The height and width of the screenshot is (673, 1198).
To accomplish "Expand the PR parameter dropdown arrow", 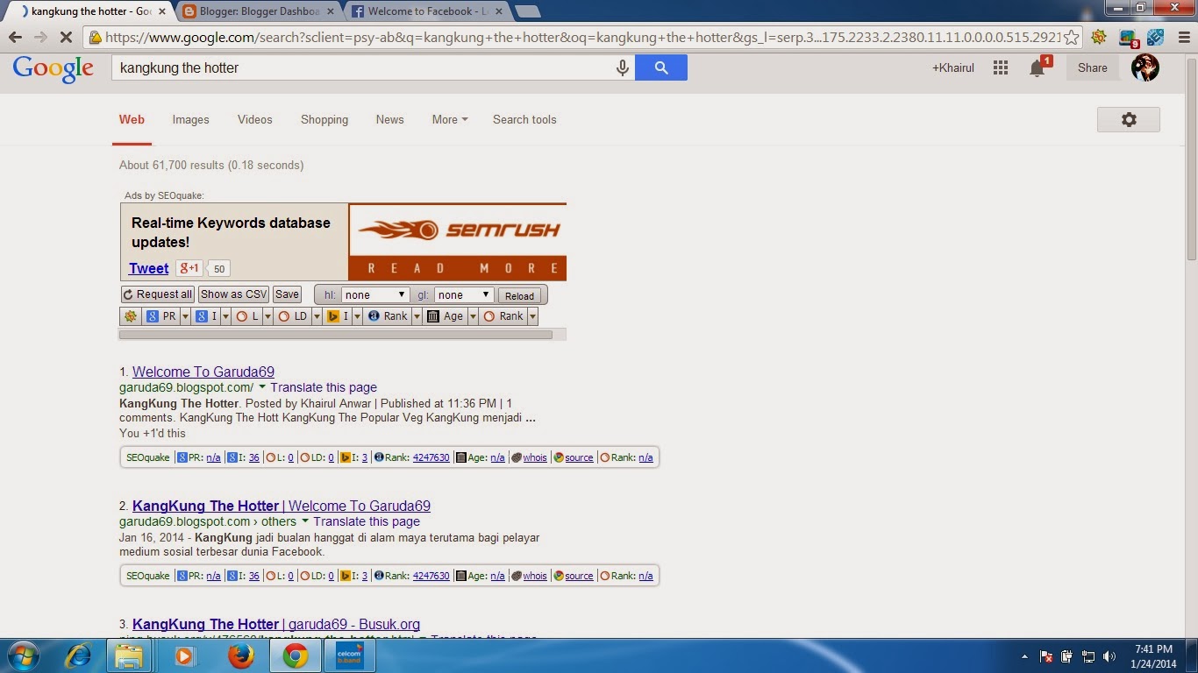I will [x=185, y=316].
